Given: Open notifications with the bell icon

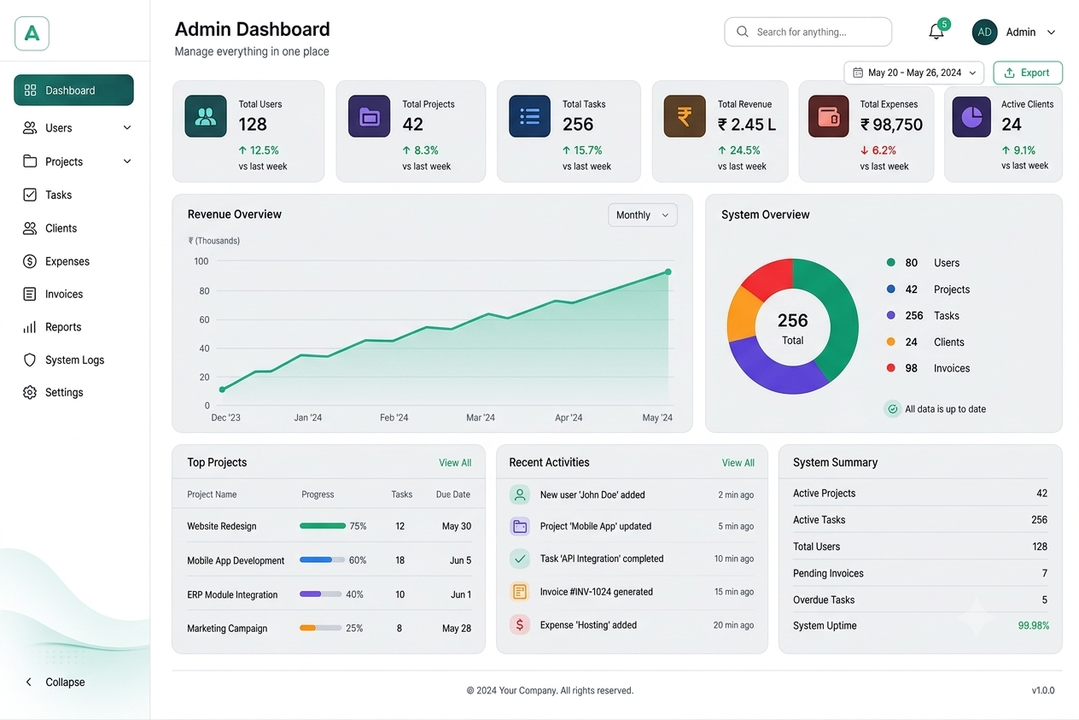Looking at the screenshot, I should [936, 32].
